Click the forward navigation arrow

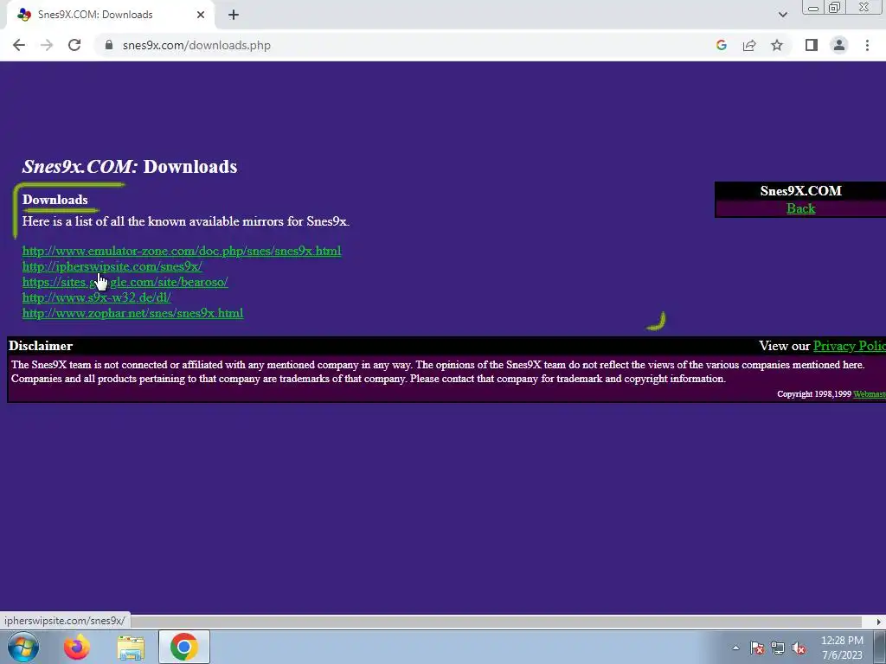point(47,45)
